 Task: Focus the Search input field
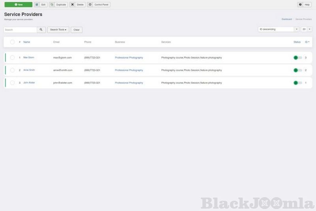click(x=20, y=30)
